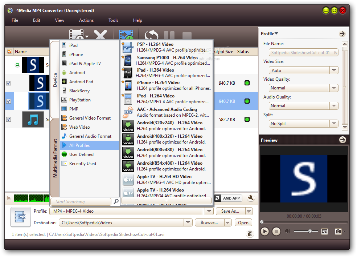
Task: Click the volume slider knob
Action: (310, 231)
